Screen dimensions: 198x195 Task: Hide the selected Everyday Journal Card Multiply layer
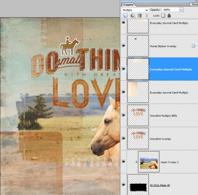tap(124, 69)
